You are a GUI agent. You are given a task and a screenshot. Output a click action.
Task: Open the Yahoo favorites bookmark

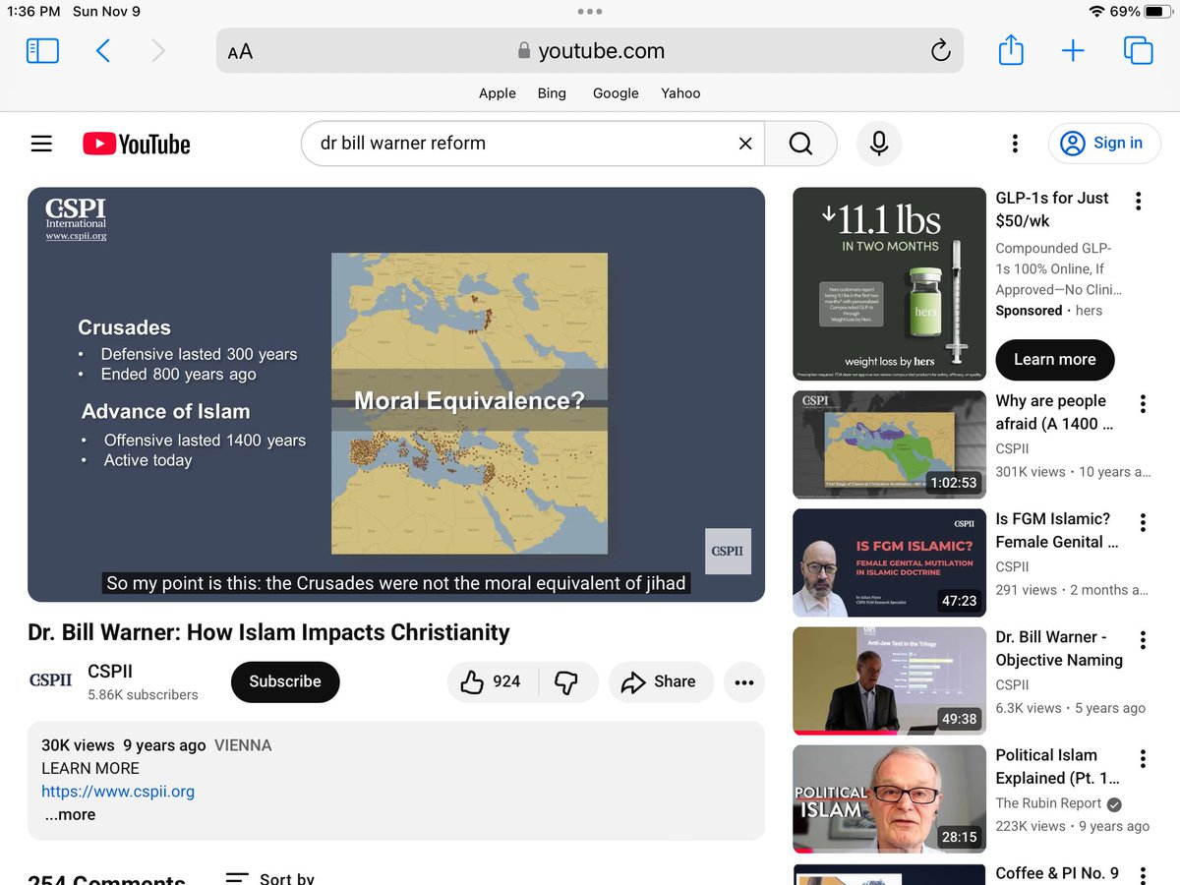[680, 93]
